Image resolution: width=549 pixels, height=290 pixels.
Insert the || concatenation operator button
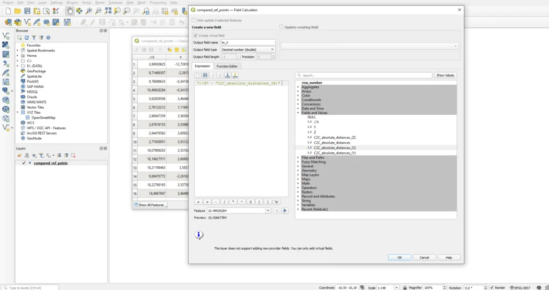250,202
